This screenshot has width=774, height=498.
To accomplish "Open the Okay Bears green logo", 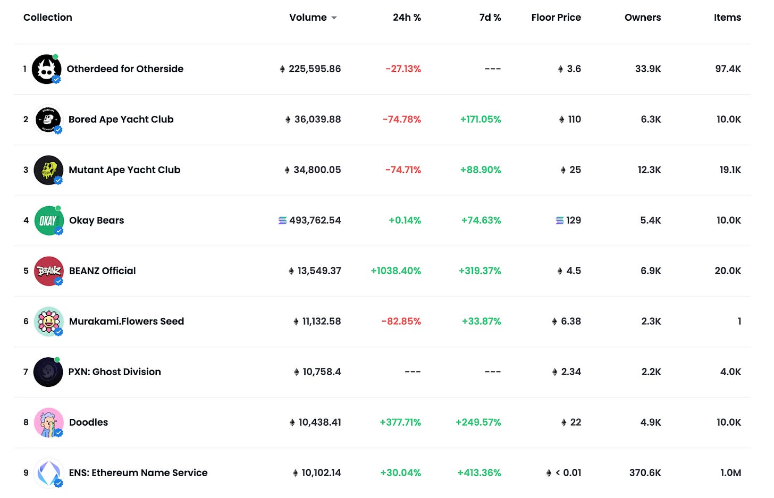I will [49, 221].
